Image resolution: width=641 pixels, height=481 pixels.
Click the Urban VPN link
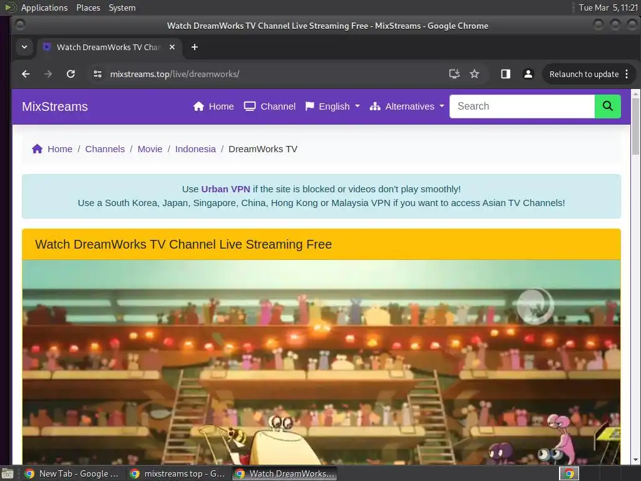click(x=225, y=189)
